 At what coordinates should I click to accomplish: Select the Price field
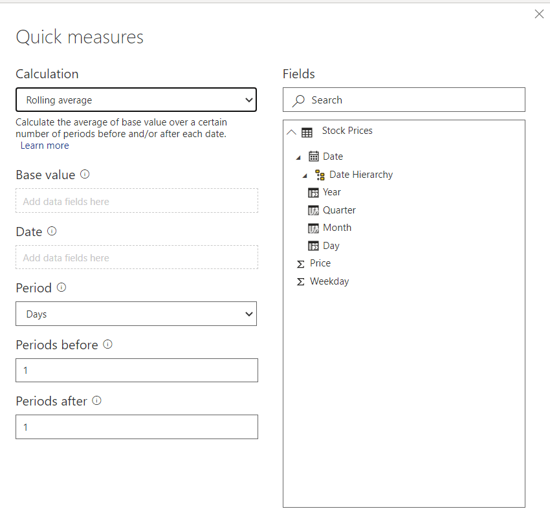point(320,263)
